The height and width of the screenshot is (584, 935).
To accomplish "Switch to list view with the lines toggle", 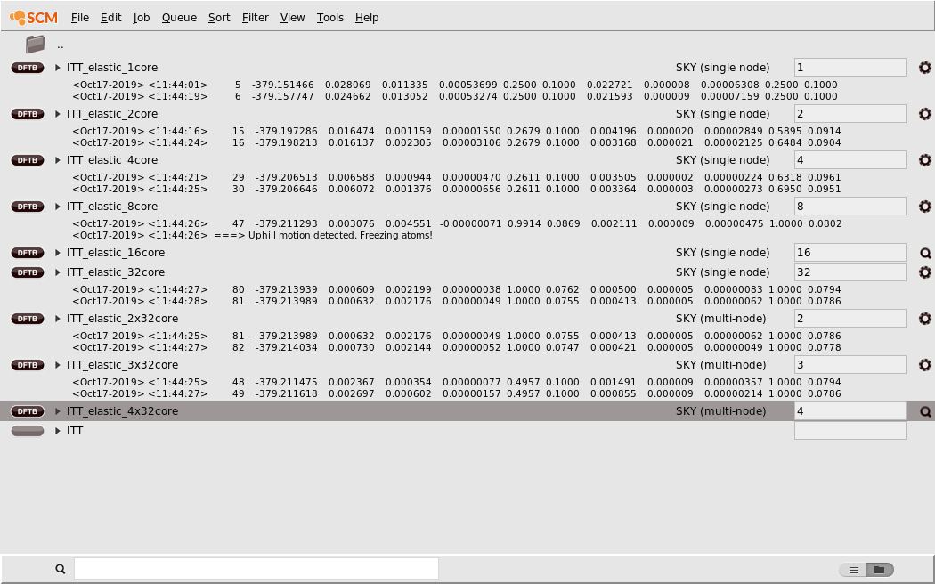I will click(852, 569).
